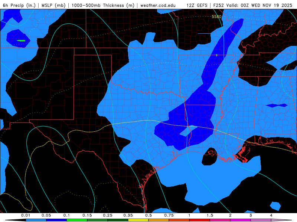Screen dimensions: 297x222
Task: Click the pink arrow at the colorbar end
Action: point(282,220)
